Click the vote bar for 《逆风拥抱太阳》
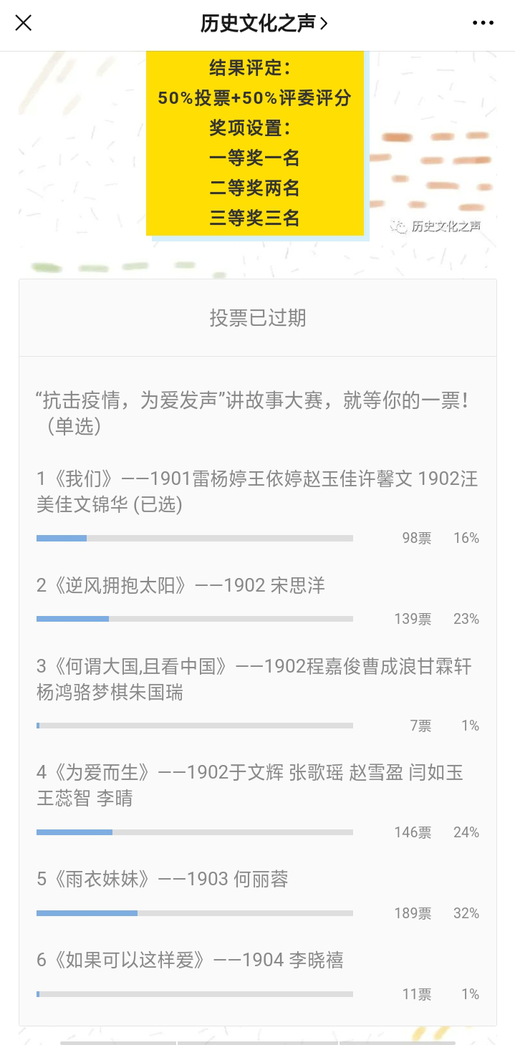This screenshot has width=515, height=1045. click(194, 619)
